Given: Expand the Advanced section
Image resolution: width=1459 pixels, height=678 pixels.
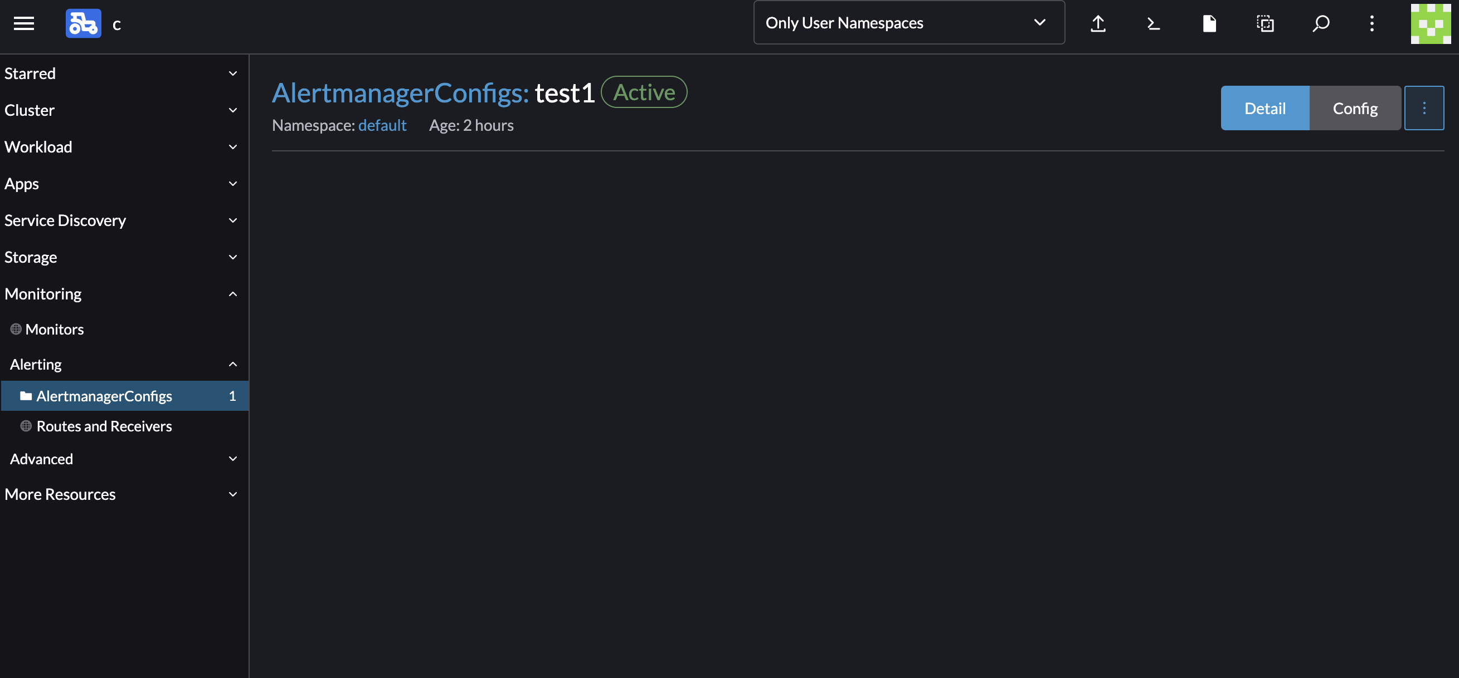Looking at the screenshot, I should 232,459.
